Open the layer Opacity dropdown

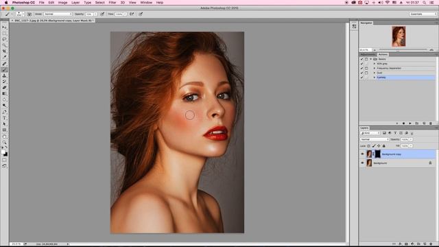click(411, 139)
